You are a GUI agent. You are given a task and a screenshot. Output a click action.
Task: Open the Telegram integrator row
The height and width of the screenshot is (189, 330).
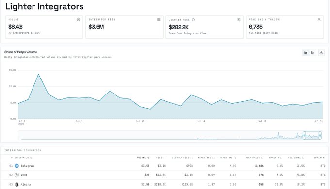[165, 166]
